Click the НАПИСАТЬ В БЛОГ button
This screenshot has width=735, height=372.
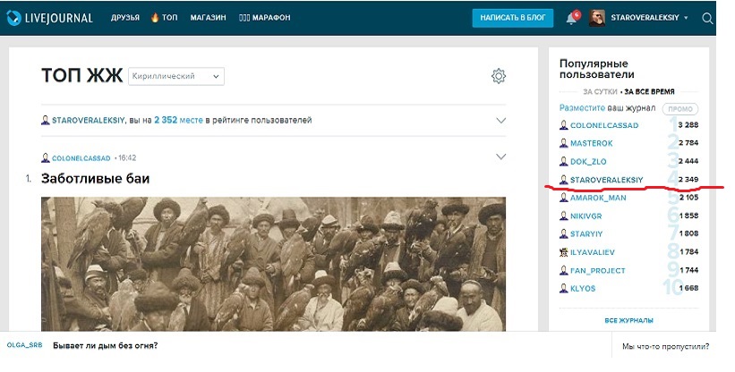coord(513,18)
